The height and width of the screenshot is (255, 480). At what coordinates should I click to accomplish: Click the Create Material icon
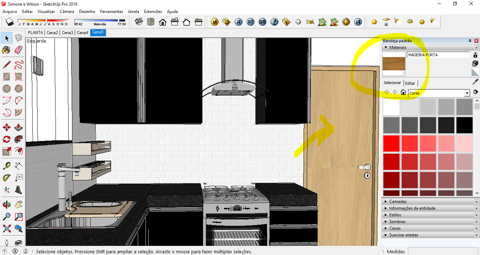coord(475,63)
